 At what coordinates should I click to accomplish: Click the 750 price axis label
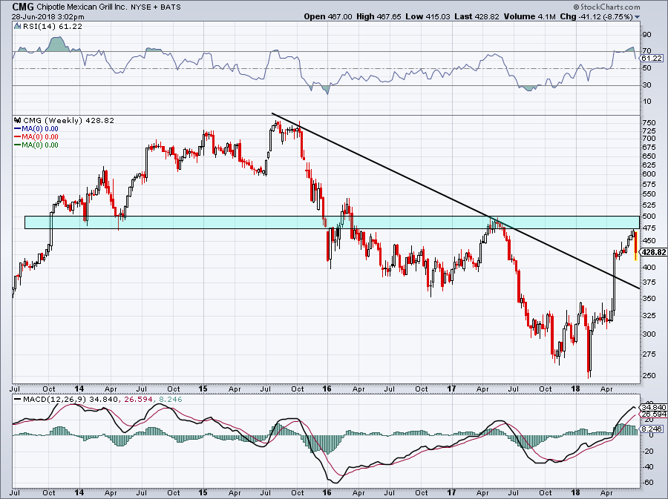click(x=649, y=122)
